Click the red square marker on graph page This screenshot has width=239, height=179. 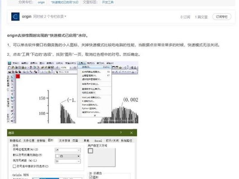click(x=18, y=76)
